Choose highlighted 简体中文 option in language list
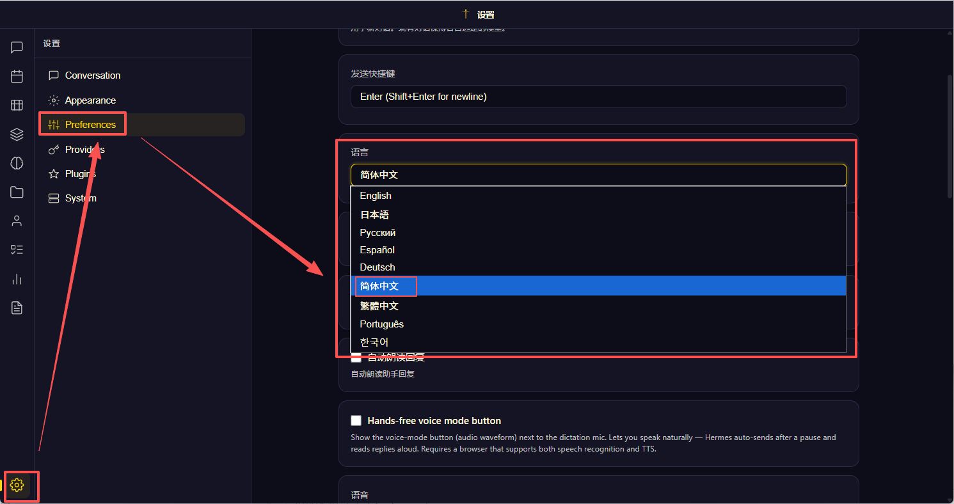This screenshot has width=954, height=504. click(x=598, y=286)
